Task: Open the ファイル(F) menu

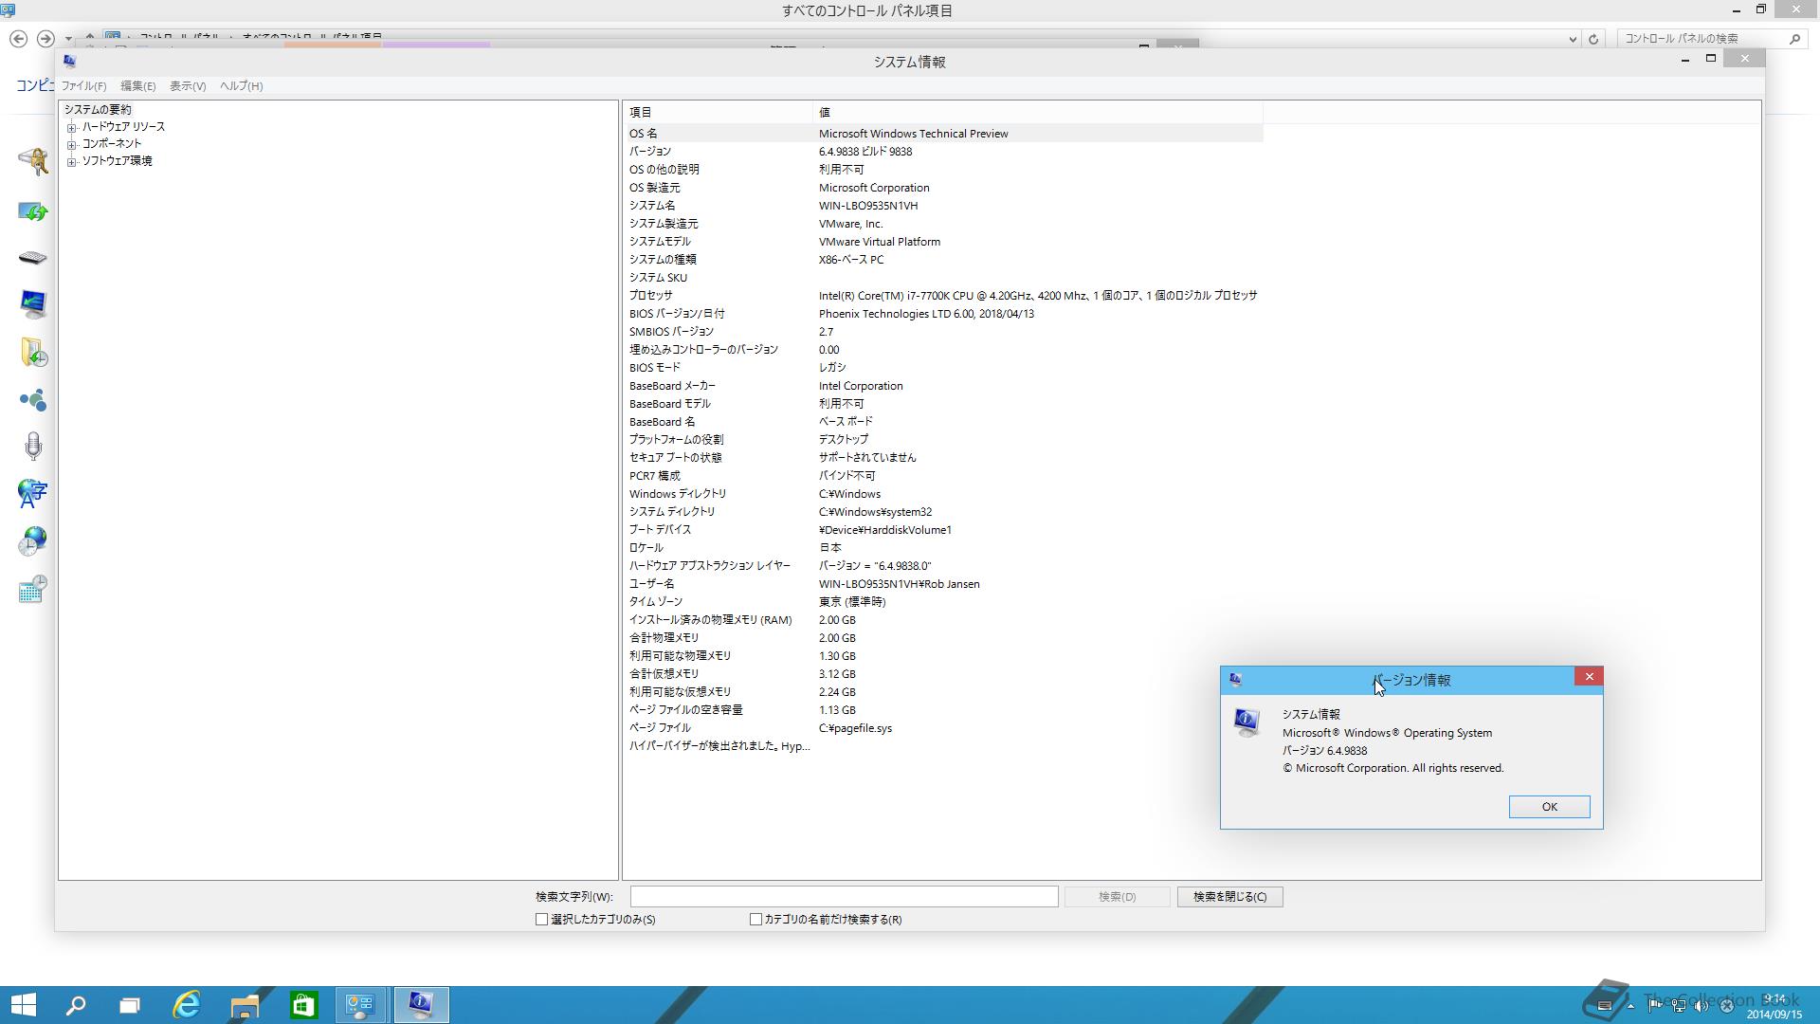Action: coord(84,86)
